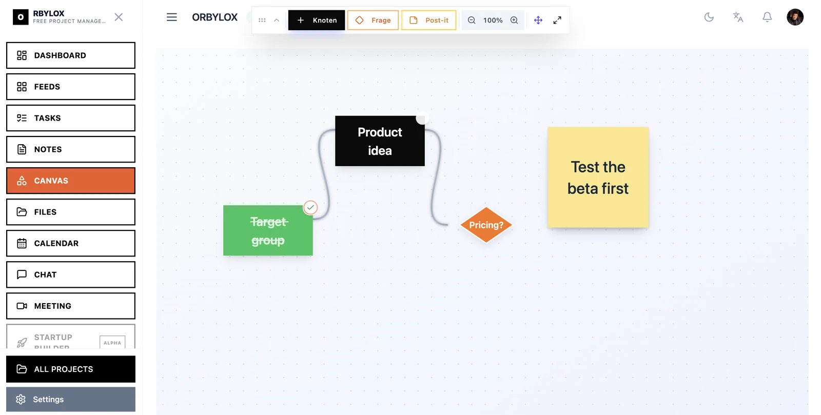Select the Product idea node
The width and height of the screenshot is (821, 415).
380,141
